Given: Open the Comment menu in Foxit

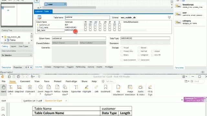Looking at the screenshot, I should coord(25,82).
